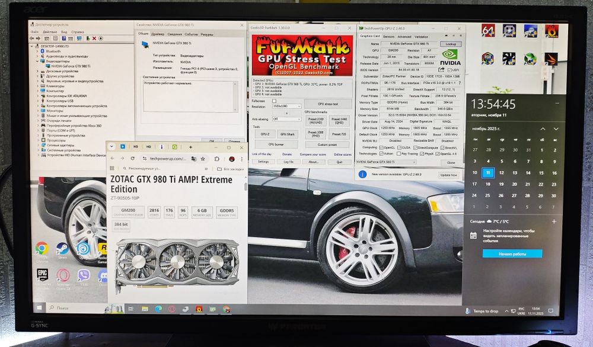Toggle the UEFI checkbox in GPU-Z

click(x=449, y=70)
